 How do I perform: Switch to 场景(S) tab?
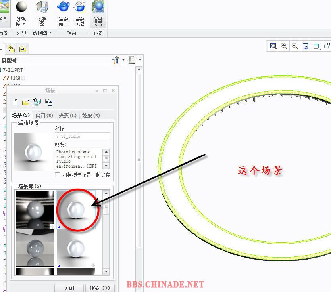(21, 115)
